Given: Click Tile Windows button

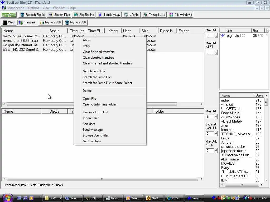Looking at the screenshot, I should click(180, 15).
